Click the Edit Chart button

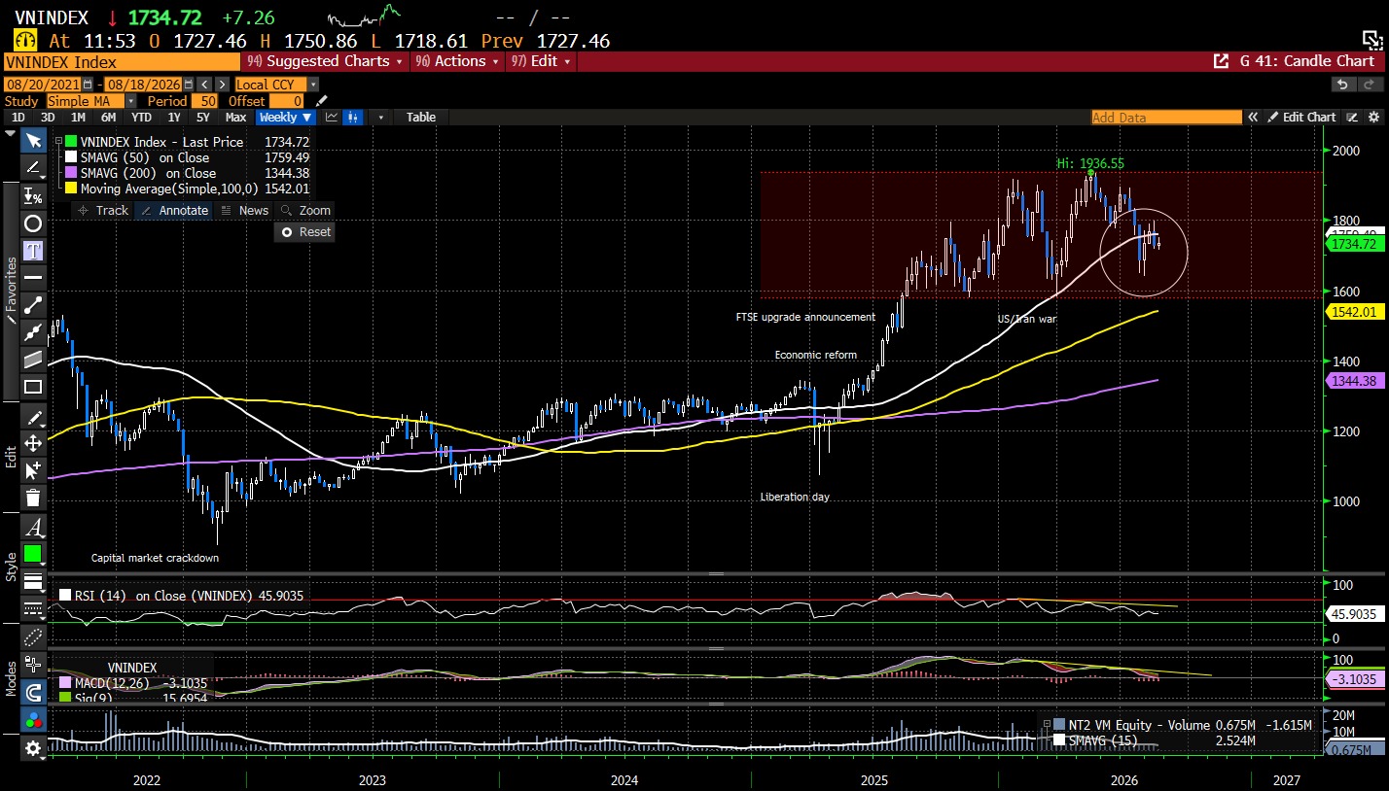tap(1300, 118)
